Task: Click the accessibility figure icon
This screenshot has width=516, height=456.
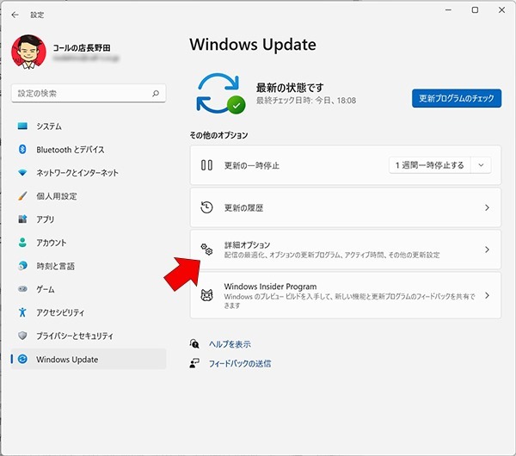Action: click(x=22, y=312)
